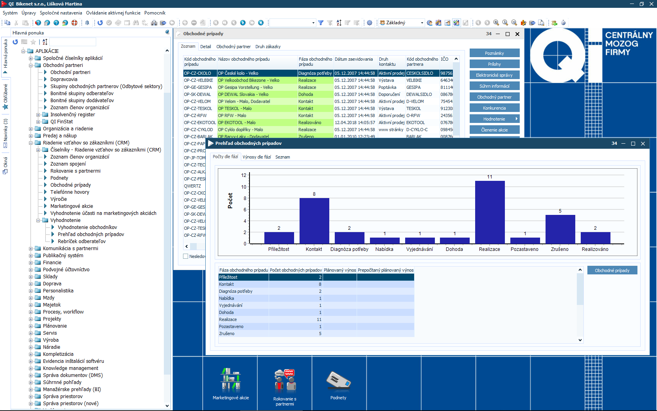This screenshot has height=411, width=657.
Task: Click the favorites star in Hlavná ponuka
Action: (33, 42)
